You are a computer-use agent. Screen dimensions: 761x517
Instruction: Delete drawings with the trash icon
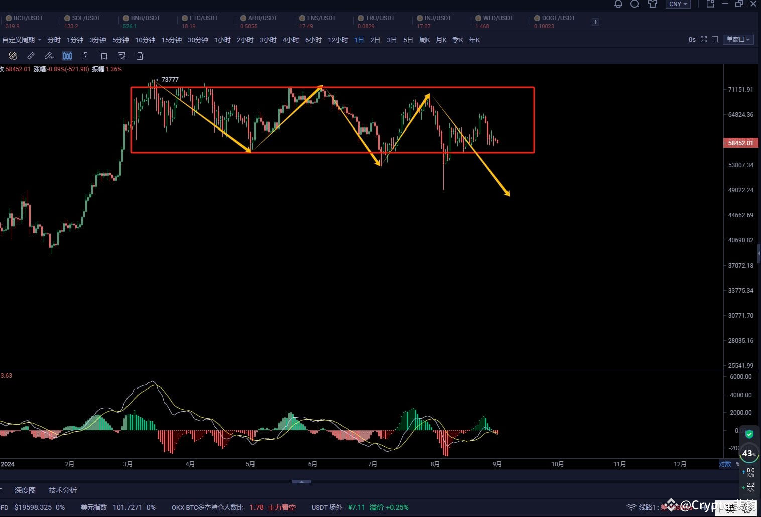click(140, 56)
